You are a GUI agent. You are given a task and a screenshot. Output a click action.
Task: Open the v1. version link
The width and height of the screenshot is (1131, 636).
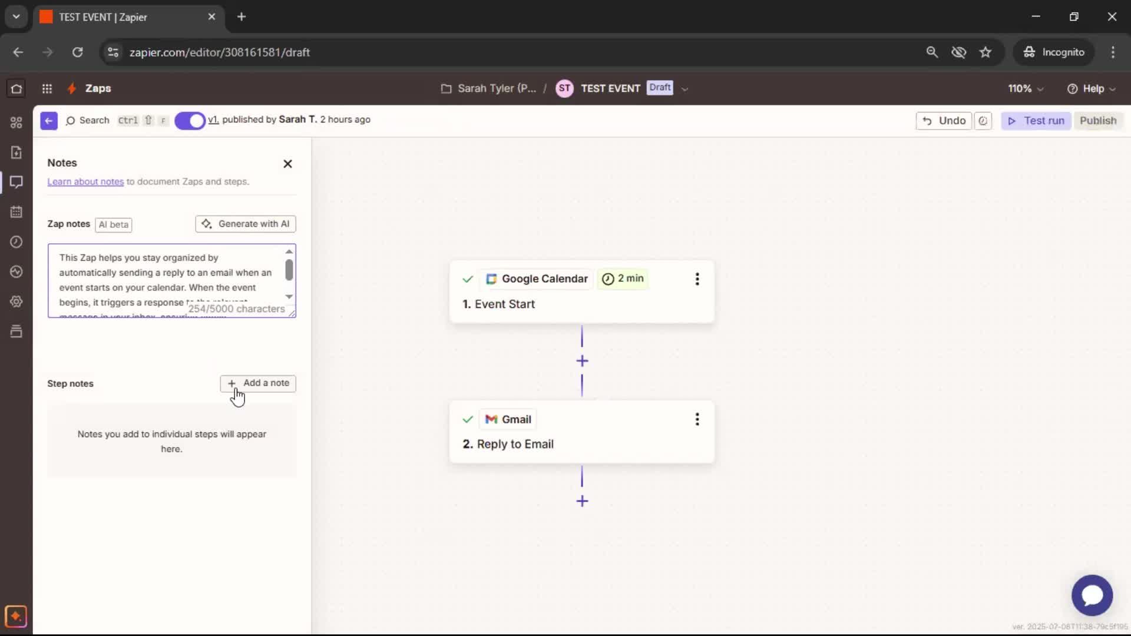tap(213, 120)
